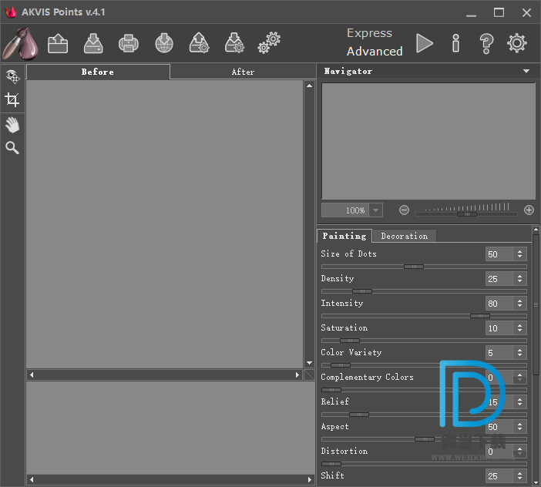This screenshot has width=541, height=487.
Task: Click the Navigator zoom slider handle
Action: pos(467,214)
